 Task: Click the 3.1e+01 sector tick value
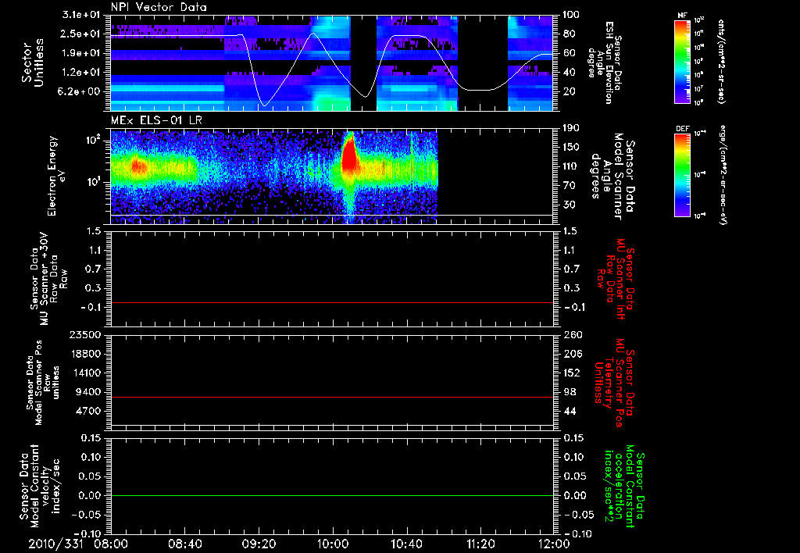(81, 15)
